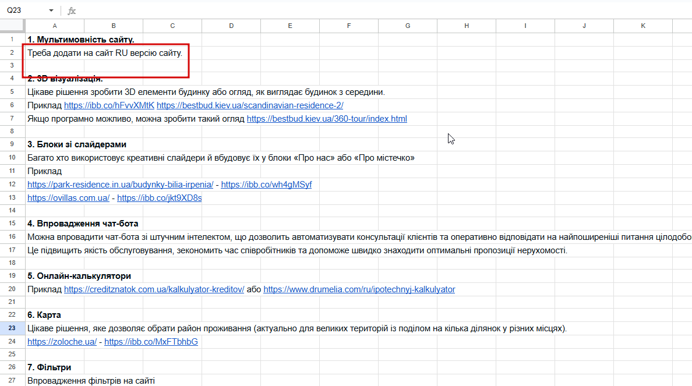Click cell 'Треба додати на сайт RU версію сайту.'

click(105, 53)
